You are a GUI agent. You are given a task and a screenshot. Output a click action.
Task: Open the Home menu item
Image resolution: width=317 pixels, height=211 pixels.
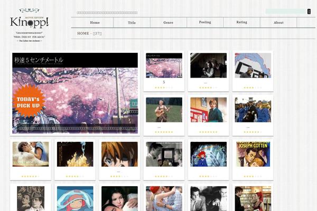point(95,23)
